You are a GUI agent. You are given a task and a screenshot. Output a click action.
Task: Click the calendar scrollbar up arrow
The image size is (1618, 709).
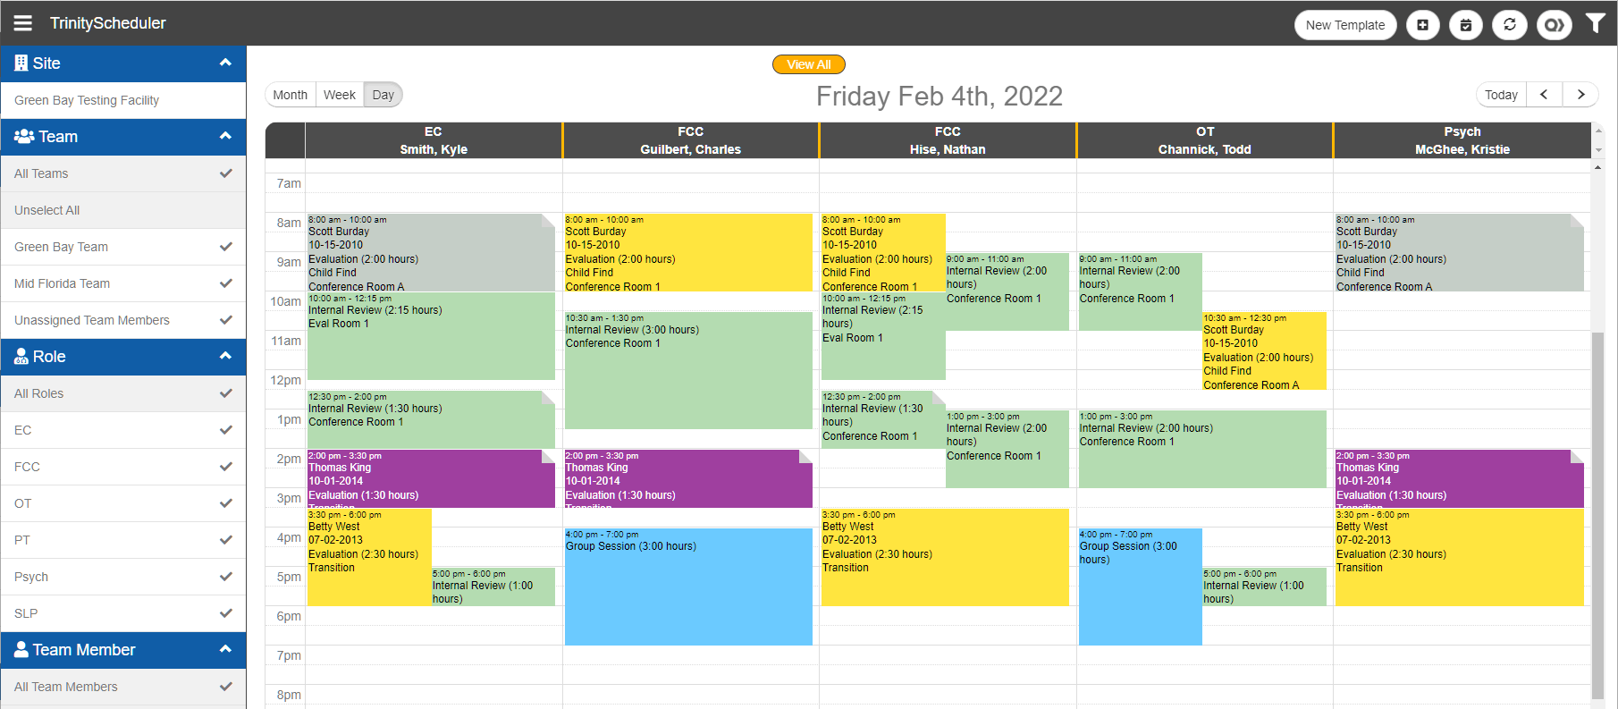[x=1597, y=166]
